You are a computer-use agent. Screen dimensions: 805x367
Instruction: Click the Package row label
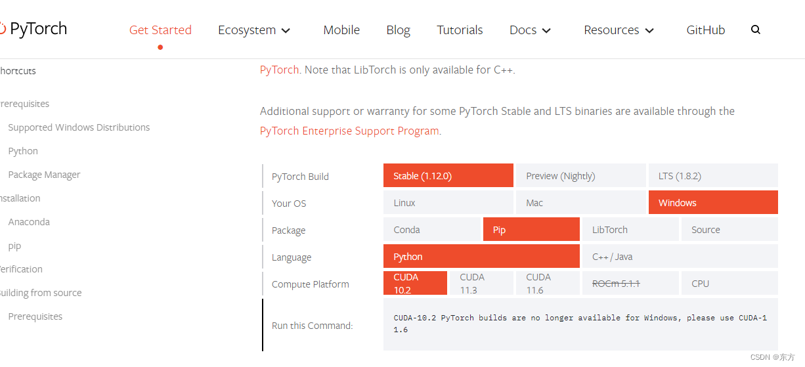[289, 230]
